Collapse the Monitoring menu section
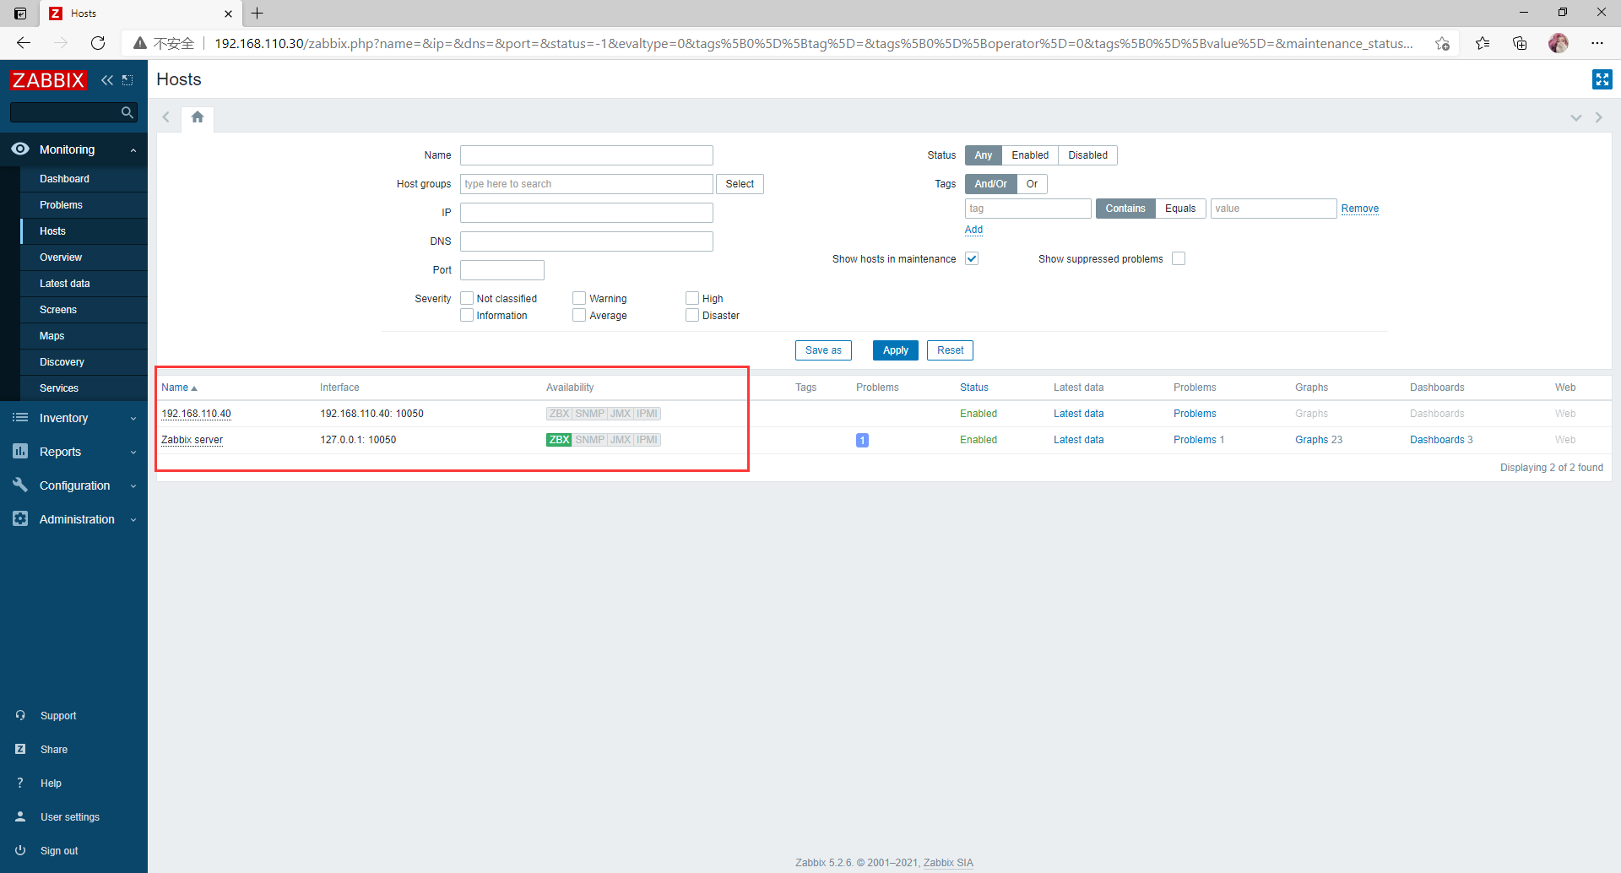Viewport: 1621px width, 873px height. click(133, 150)
